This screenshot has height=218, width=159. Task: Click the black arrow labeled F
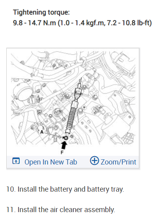click(x=64, y=145)
